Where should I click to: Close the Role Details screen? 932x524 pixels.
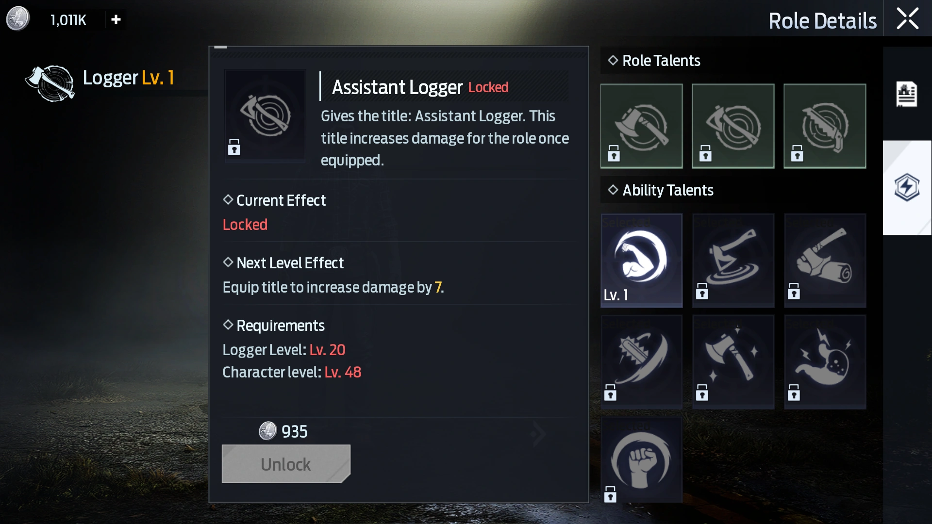pyautogui.click(x=907, y=19)
